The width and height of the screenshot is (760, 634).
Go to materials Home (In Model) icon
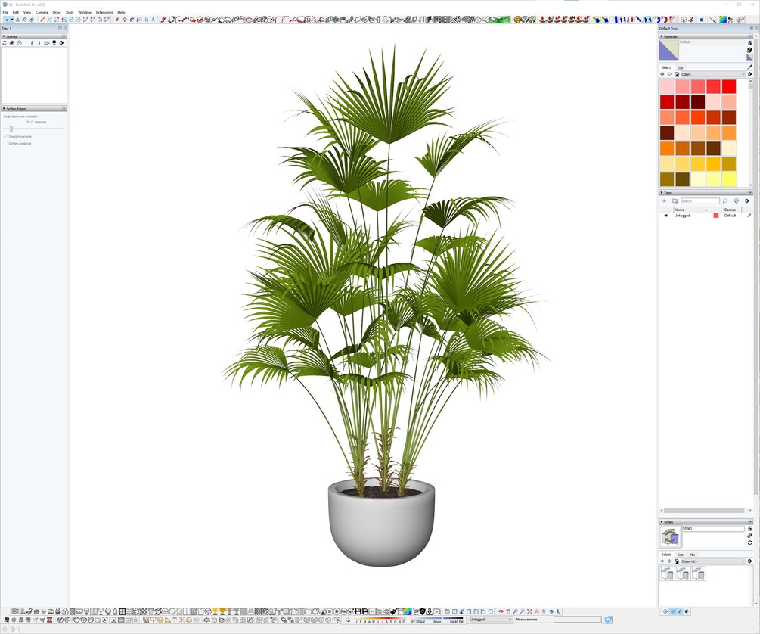(x=677, y=74)
